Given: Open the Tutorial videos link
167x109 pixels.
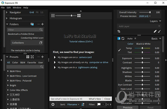Looking at the screenshot, I should point(81,41).
